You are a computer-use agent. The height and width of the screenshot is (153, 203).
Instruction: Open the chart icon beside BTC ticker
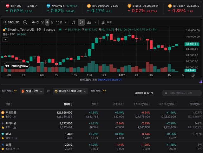pos(14,117)
